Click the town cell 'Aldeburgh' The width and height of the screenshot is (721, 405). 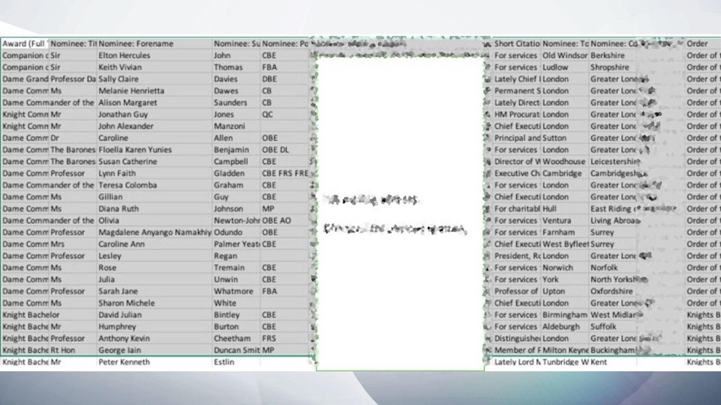(565, 326)
